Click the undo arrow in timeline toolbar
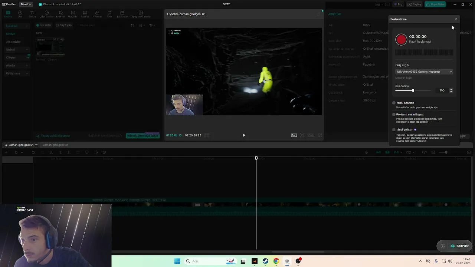The image size is (475, 267). pyautogui.click(x=33, y=152)
